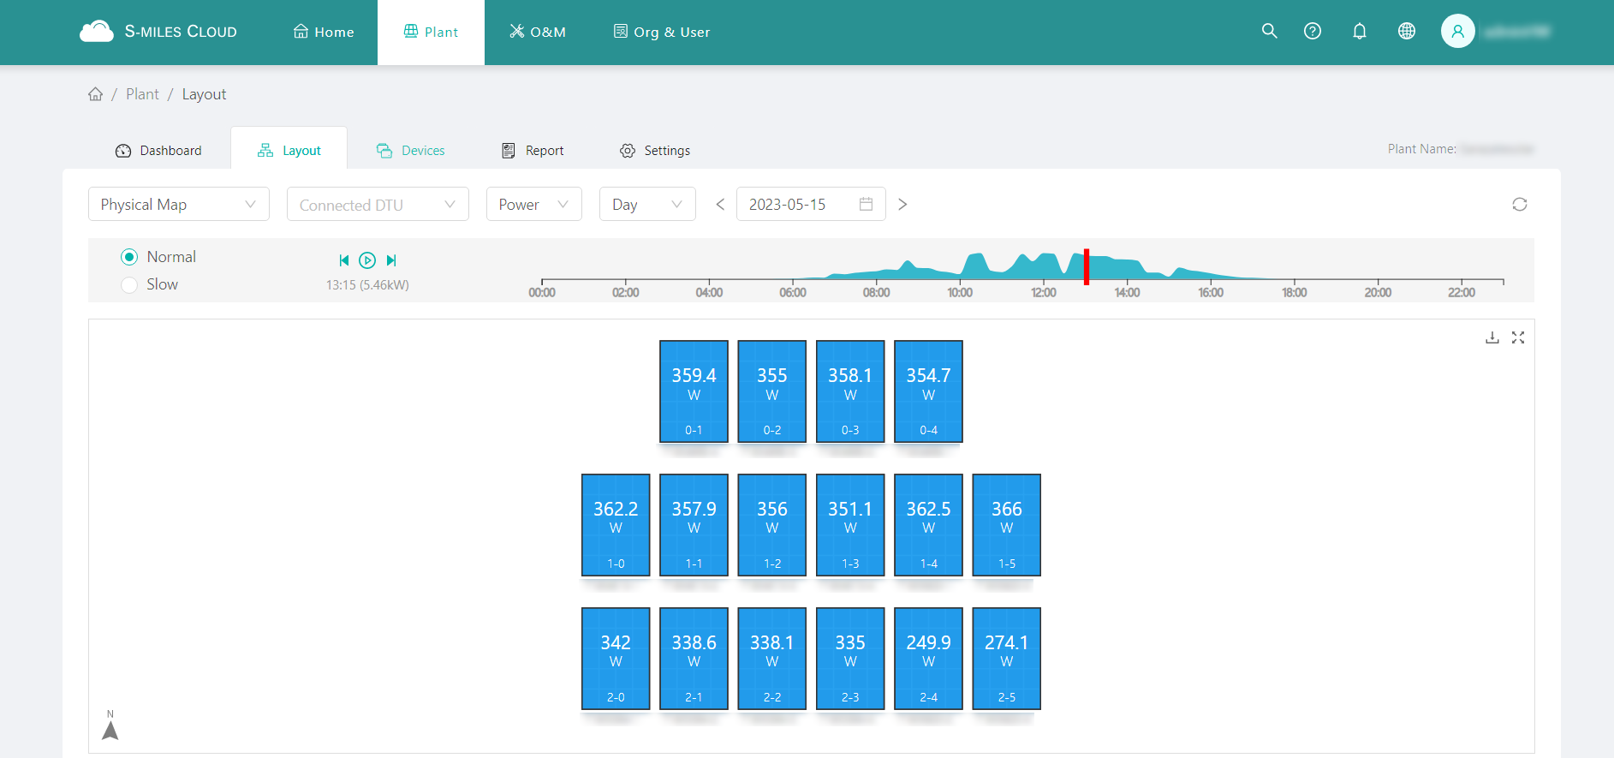Click the globe language icon
This screenshot has height=758, width=1614.
click(1406, 32)
